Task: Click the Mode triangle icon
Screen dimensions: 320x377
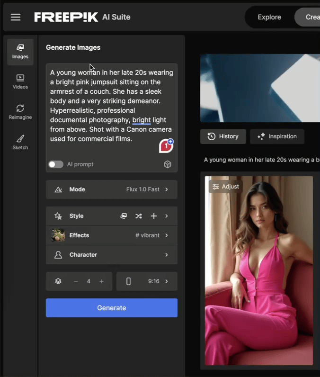Action: (58, 189)
